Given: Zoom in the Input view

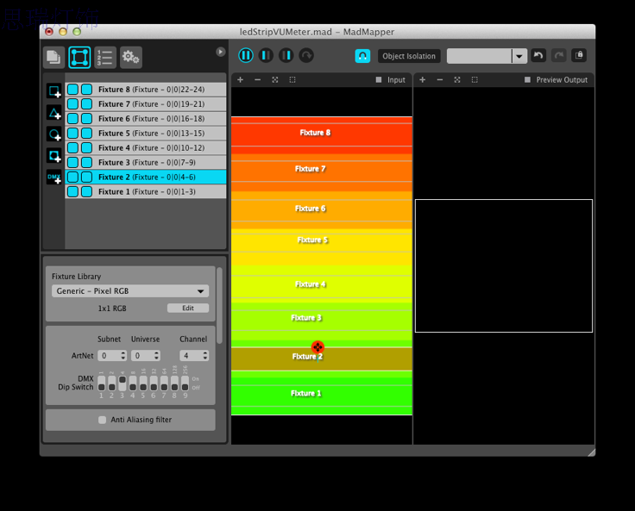Looking at the screenshot, I should pyautogui.click(x=240, y=79).
